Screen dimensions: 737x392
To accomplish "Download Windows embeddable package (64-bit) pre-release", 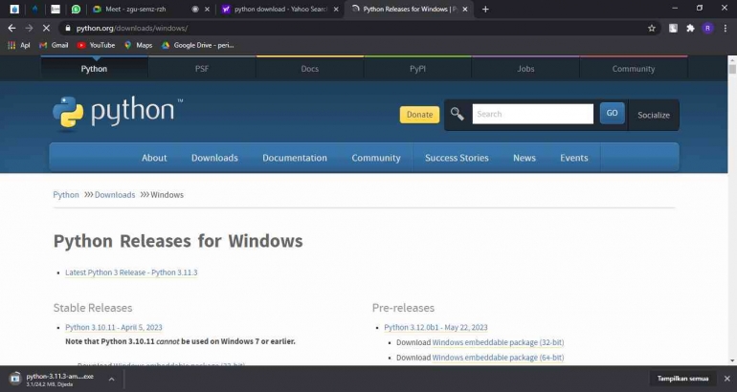I will click(498, 358).
